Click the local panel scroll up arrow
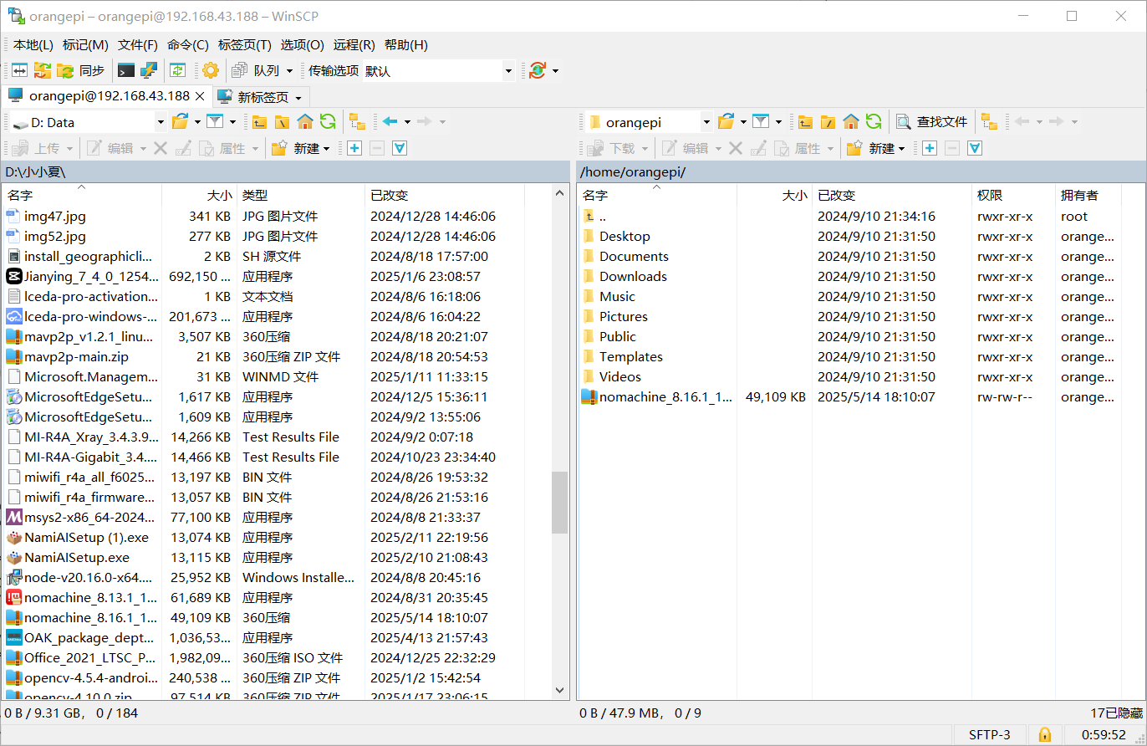 [560, 194]
